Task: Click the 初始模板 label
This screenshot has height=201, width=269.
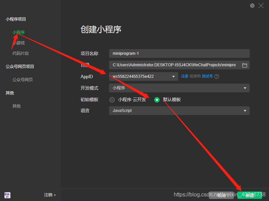Action: tap(89, 99)
